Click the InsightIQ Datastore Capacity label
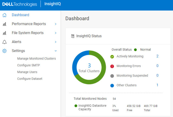This screenshot has width=173, height=117. [92, 107]
